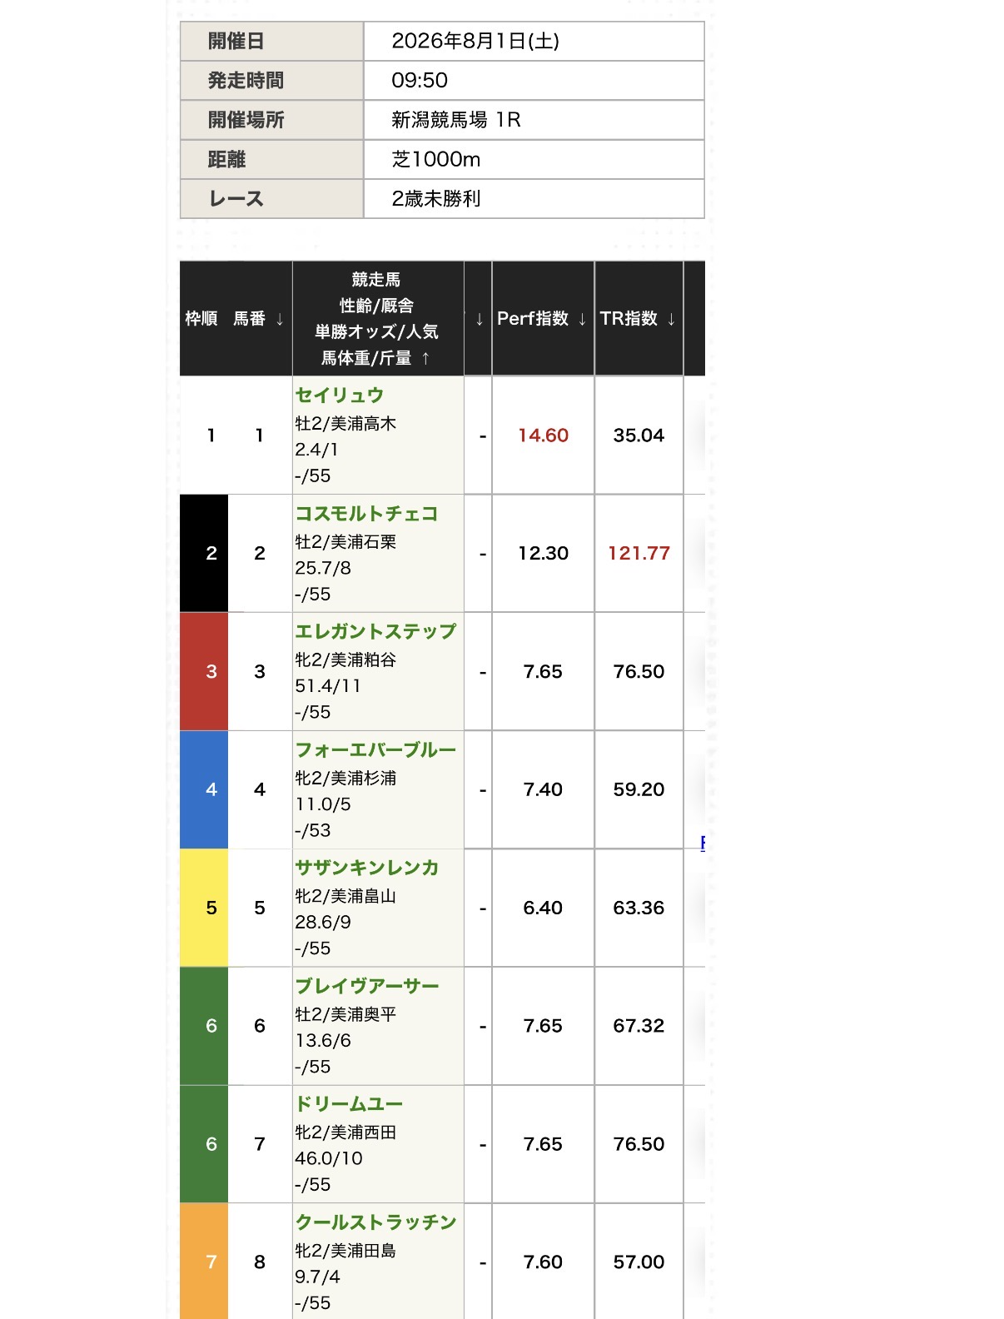The image size is (1004, 1319).
Task: Sort the Perf指数 column by its down arrow
Action: (582, 319)
